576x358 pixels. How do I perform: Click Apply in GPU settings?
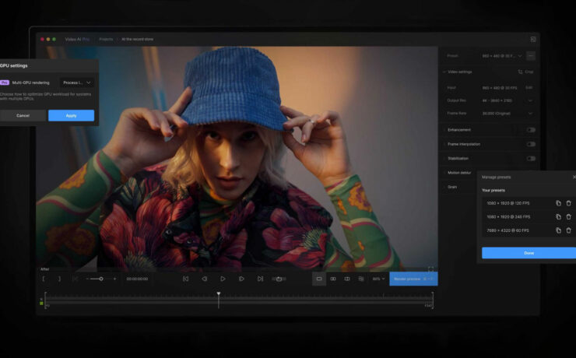[x=72, y=115]
